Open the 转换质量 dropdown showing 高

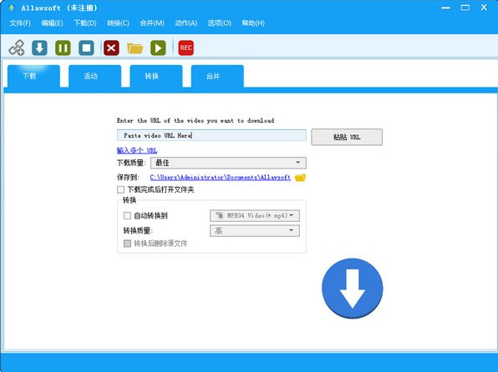click(255, 230)
